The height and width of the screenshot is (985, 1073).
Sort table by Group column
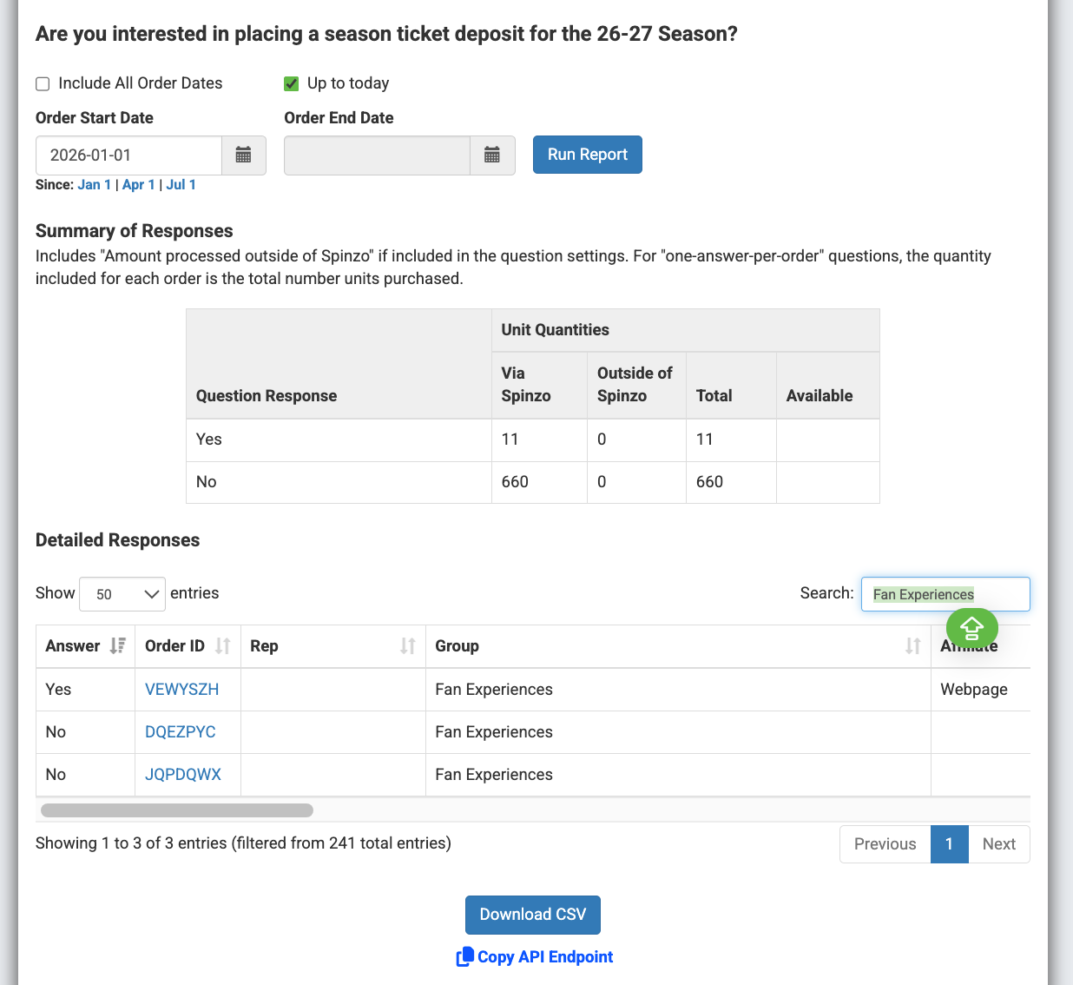[x=677, y=646]
